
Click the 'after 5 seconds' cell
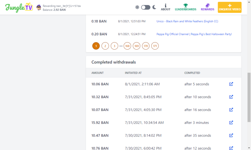(x=196, y=84)
